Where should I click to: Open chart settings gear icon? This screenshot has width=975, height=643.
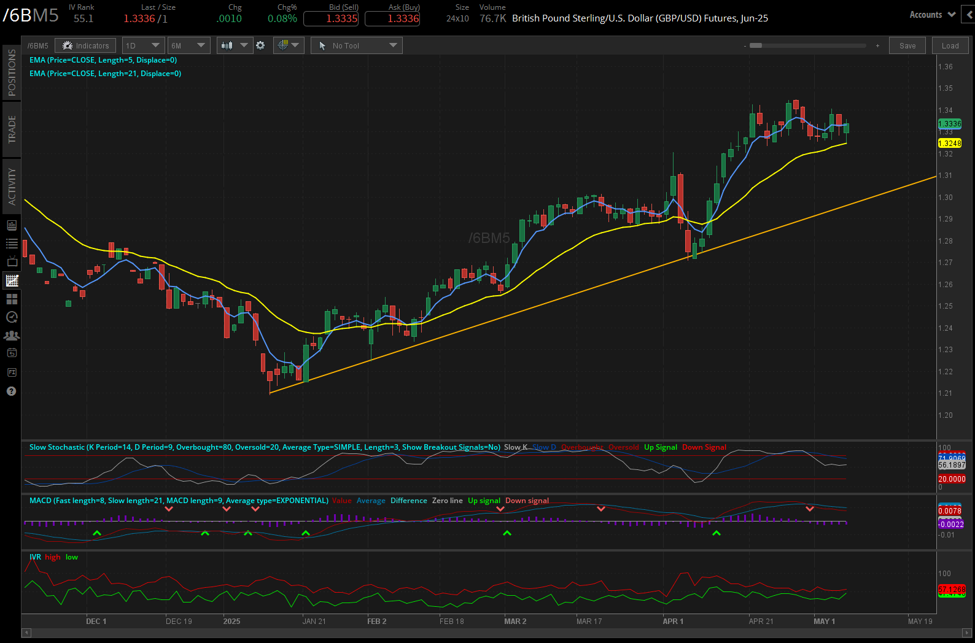260,45
